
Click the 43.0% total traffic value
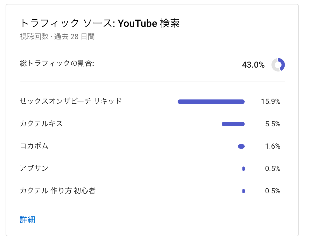tap(253, 65)
